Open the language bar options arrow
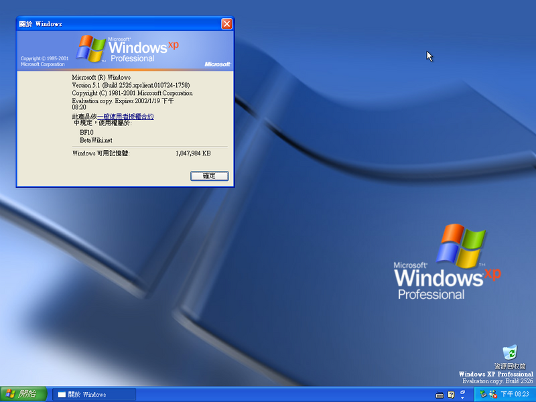 463,398
